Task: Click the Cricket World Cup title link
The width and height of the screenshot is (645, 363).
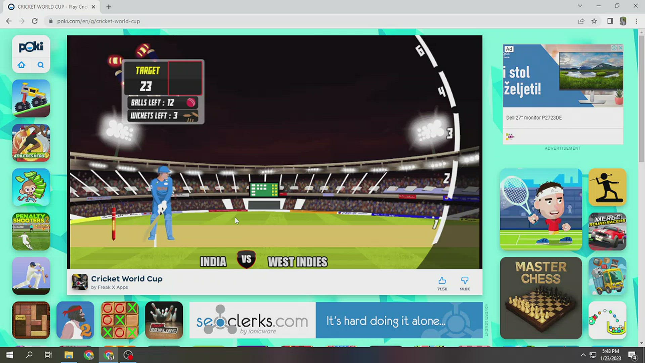Action: (x=127, y=279)
